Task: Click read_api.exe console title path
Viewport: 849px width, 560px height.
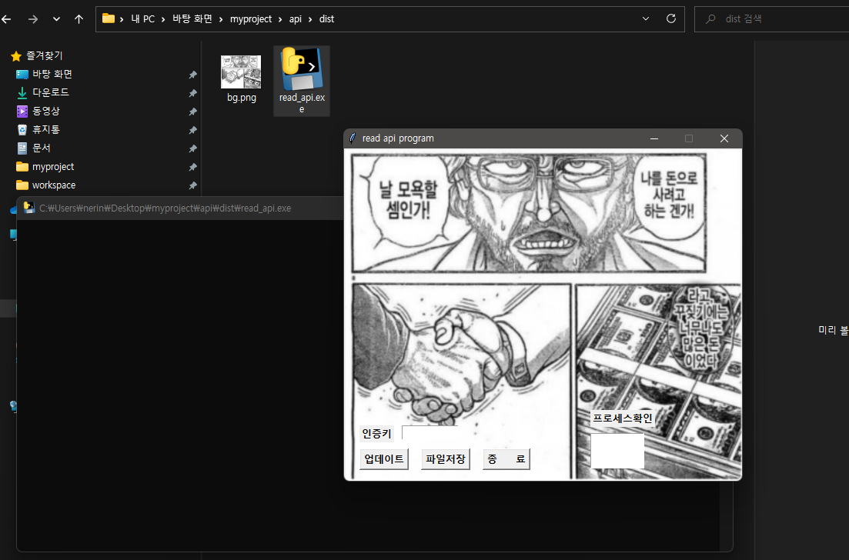Action: pos(165,208)
